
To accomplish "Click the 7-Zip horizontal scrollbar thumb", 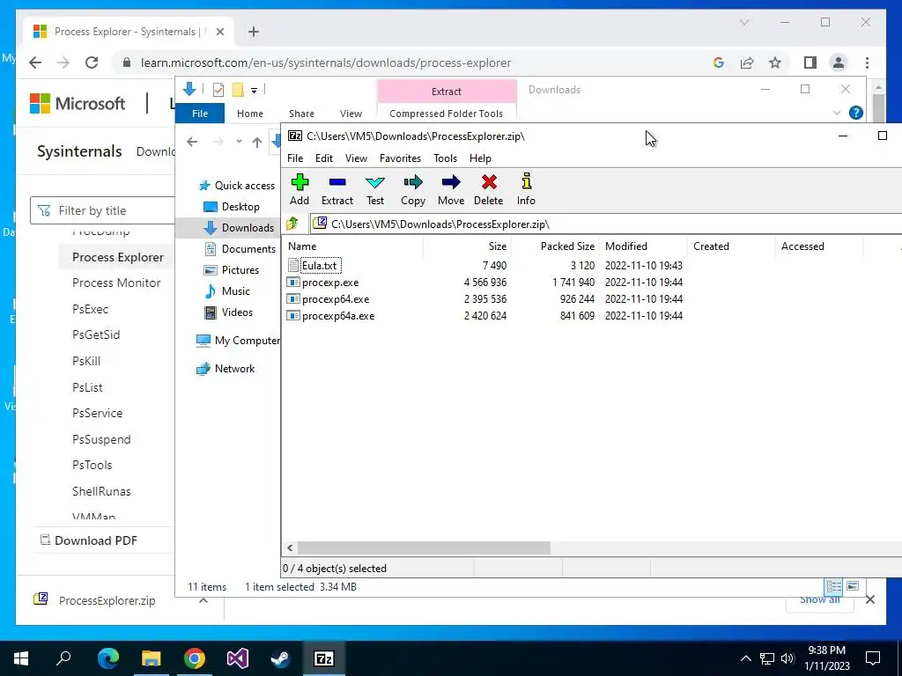I will click(424, 547).
